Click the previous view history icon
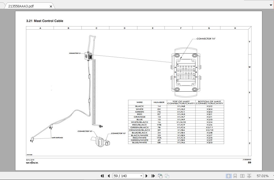 click(x=160, y=175)
